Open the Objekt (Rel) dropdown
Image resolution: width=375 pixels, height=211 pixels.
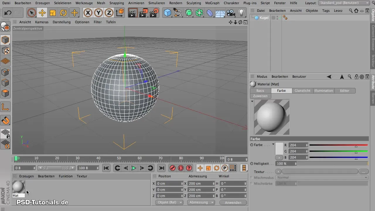(170, 203)
